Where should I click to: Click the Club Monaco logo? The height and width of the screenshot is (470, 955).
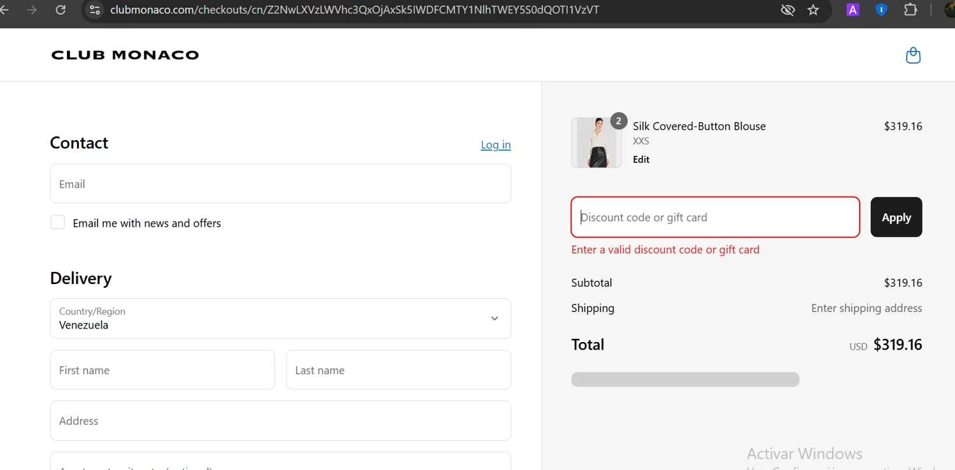tap(125, 55)
